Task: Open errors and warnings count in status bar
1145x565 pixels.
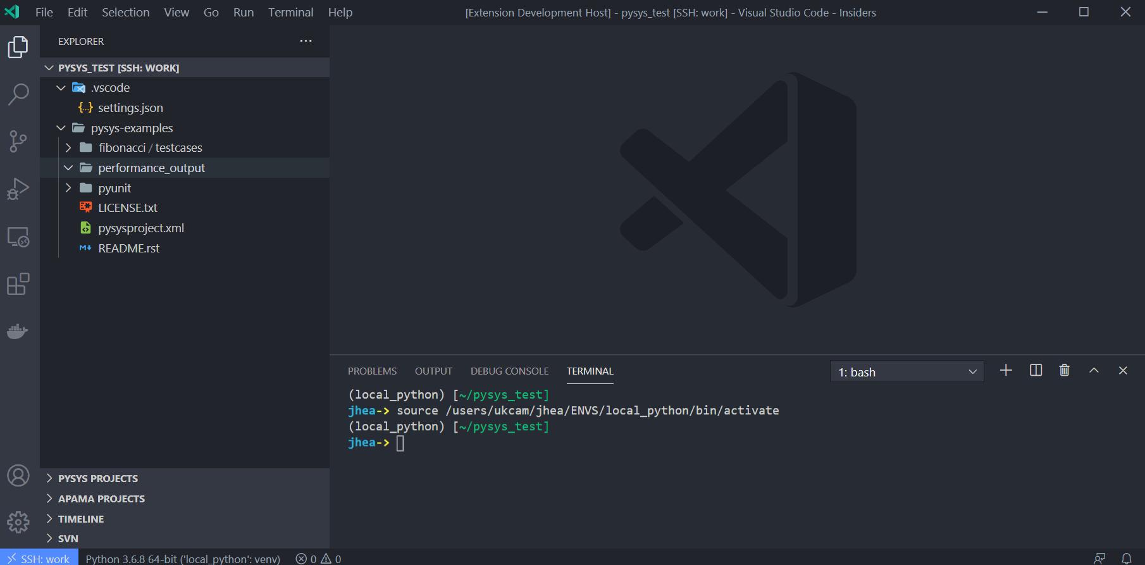Action: tap(318, 559)
